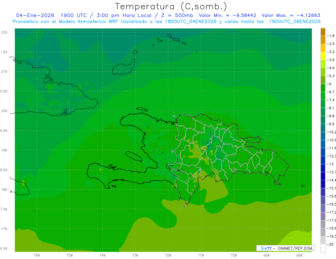
Task: Click the '72W' longitude label
Action: click(168, 255)
